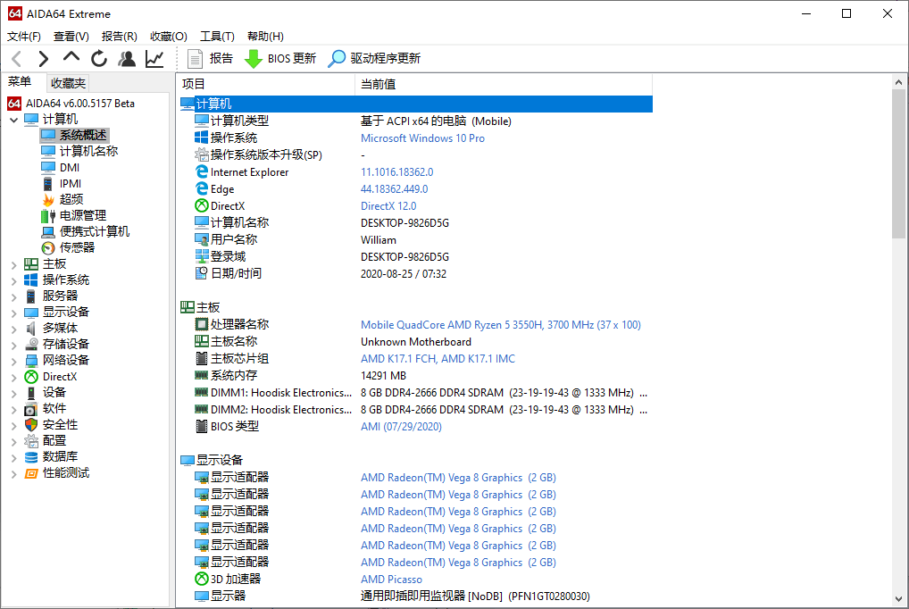Screen dimensions: 909x609
Task: Click the 驱动程序更新 toolbar button
Action: click(374, 59)
